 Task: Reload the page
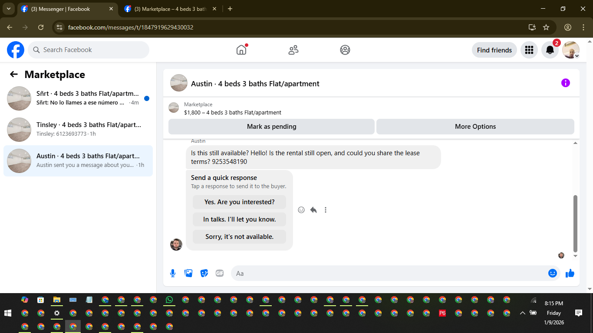tap(41, 27)
